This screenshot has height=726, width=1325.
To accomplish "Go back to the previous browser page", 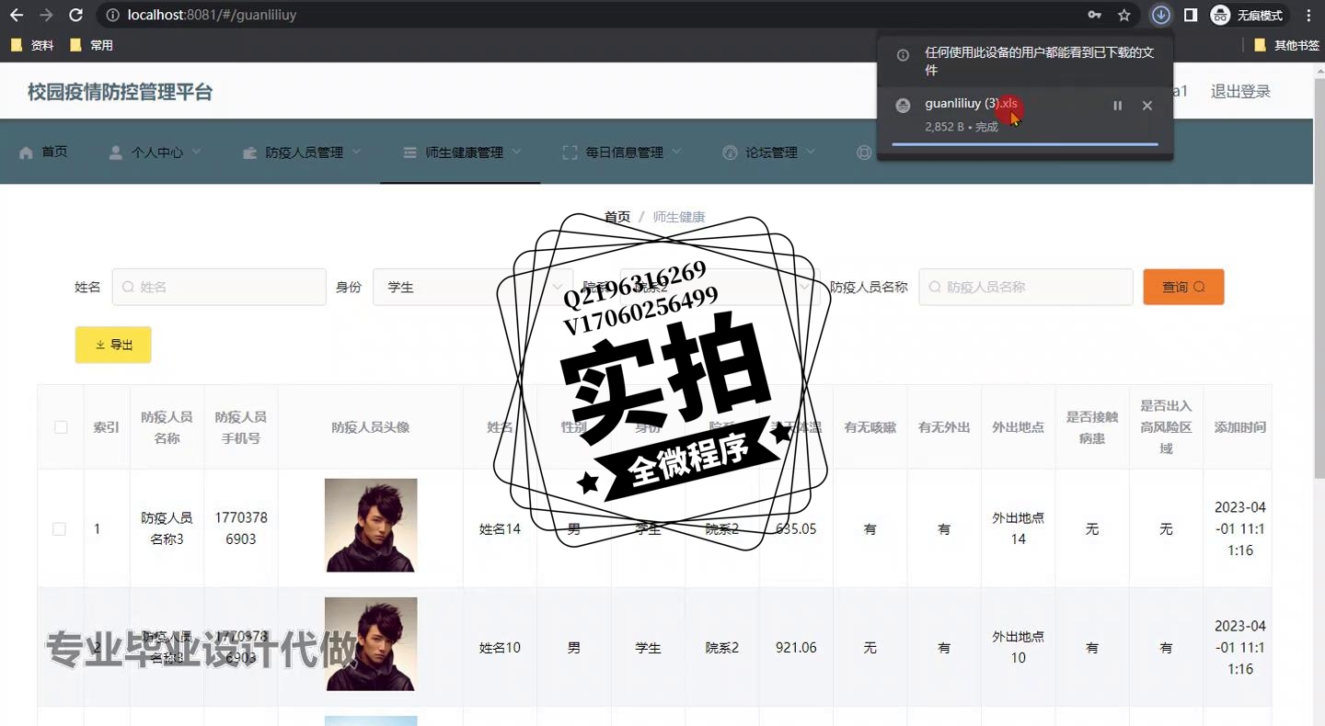I will 17,15.
